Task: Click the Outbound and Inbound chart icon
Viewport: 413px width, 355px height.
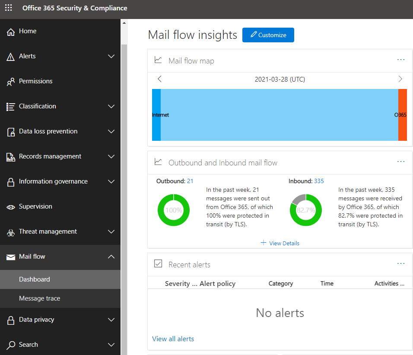Action: coord(158,162)
